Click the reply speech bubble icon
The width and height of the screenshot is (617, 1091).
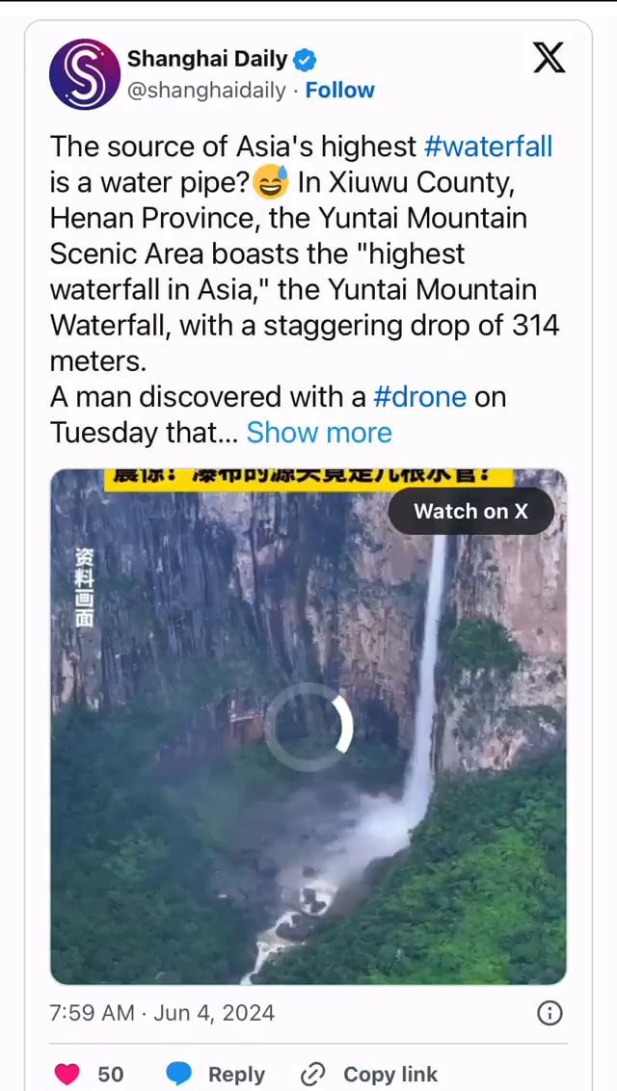click(x=179, y=1074)
